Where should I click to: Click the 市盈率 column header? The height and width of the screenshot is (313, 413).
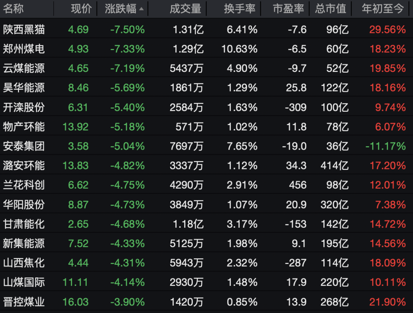point(288,9)
